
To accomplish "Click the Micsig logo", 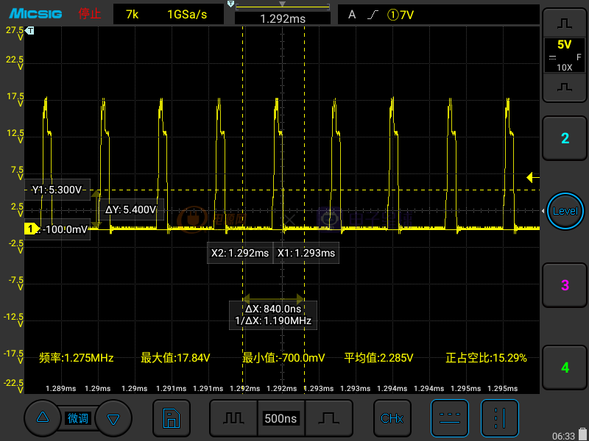I will click(x=35, y=14).
